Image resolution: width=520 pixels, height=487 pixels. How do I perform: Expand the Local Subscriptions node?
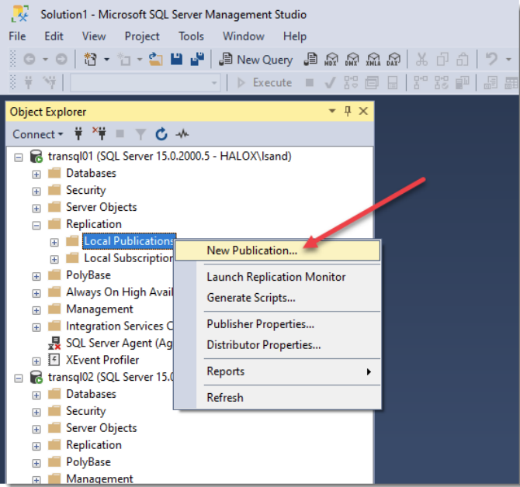[x=54, y=260]
